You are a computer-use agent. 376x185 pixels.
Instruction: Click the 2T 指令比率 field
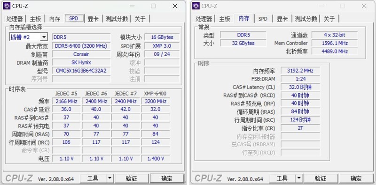pyautogui.click(x=300, y=128)
